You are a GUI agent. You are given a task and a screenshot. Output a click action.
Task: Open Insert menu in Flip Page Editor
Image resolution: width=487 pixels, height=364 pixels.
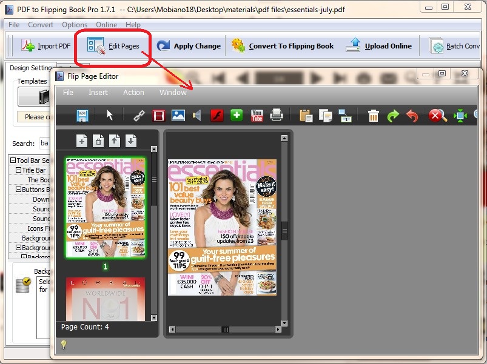(98, 93)
